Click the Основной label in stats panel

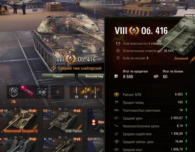[x=181, y=59]
